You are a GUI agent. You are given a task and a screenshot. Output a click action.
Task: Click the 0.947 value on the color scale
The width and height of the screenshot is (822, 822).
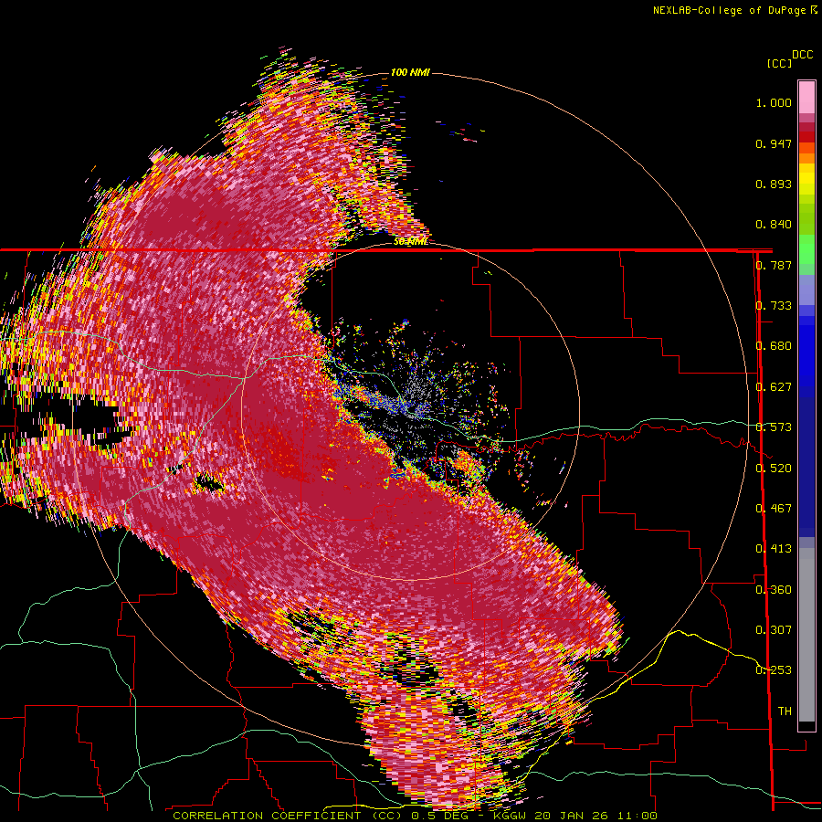pyautogui.click(x=774, y=143)
